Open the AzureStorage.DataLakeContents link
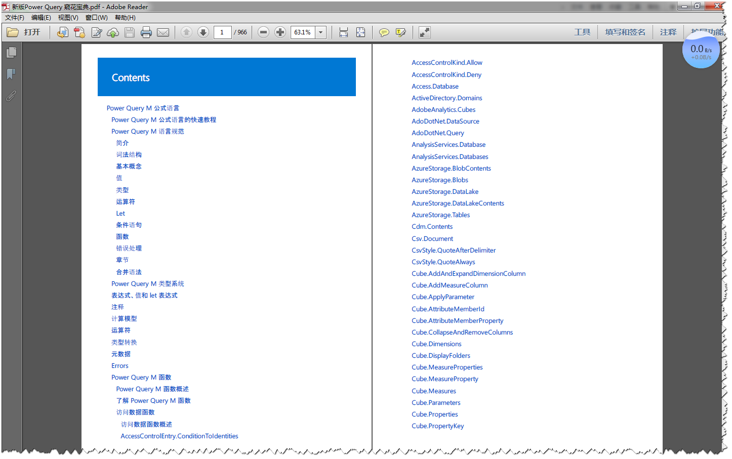This screenshot has width=732, height=459. click(x=458, y=203)
